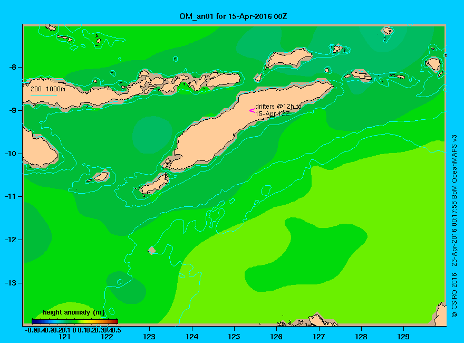Click the longitude axis label 126
The height and width of the screenshot is (343, 464).
276,337
